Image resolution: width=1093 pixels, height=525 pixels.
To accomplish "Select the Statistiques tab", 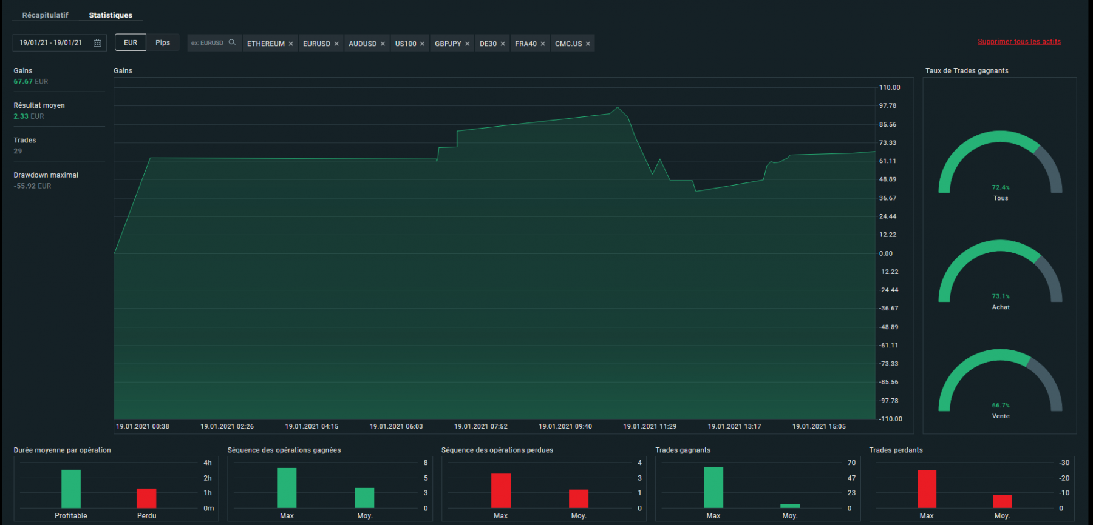I will pos(111,15).
